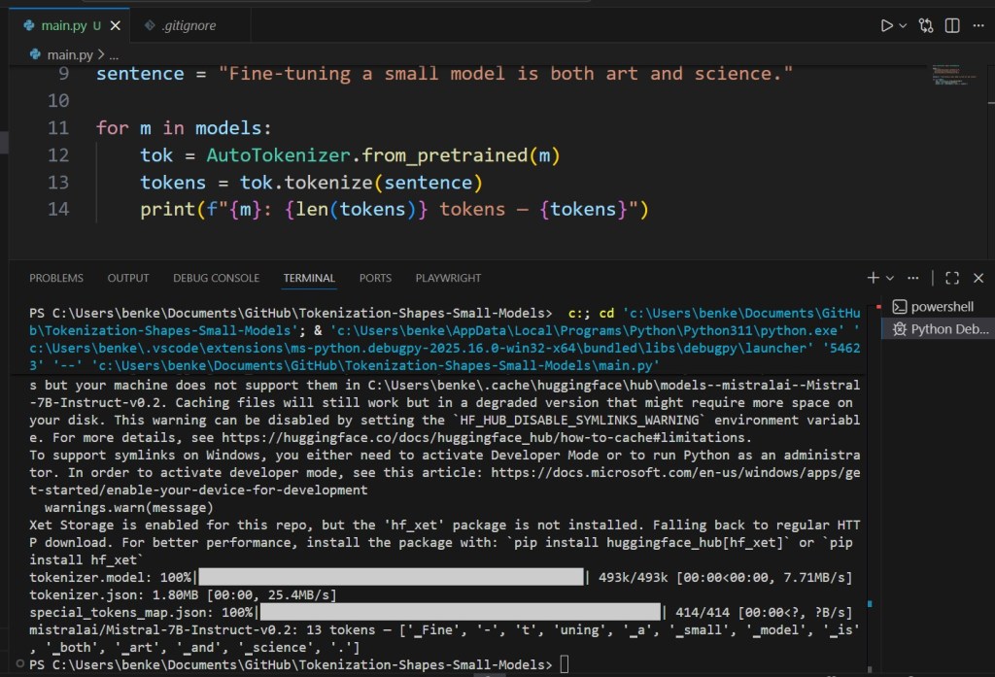Expand the new terminal launch profile dropdown
This screenshot has height=677, width=995.
point(890,278)
